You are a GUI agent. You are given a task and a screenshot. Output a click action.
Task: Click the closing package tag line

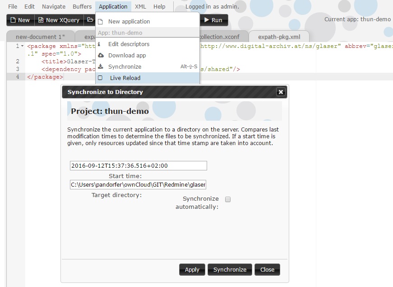pos(45,77)
